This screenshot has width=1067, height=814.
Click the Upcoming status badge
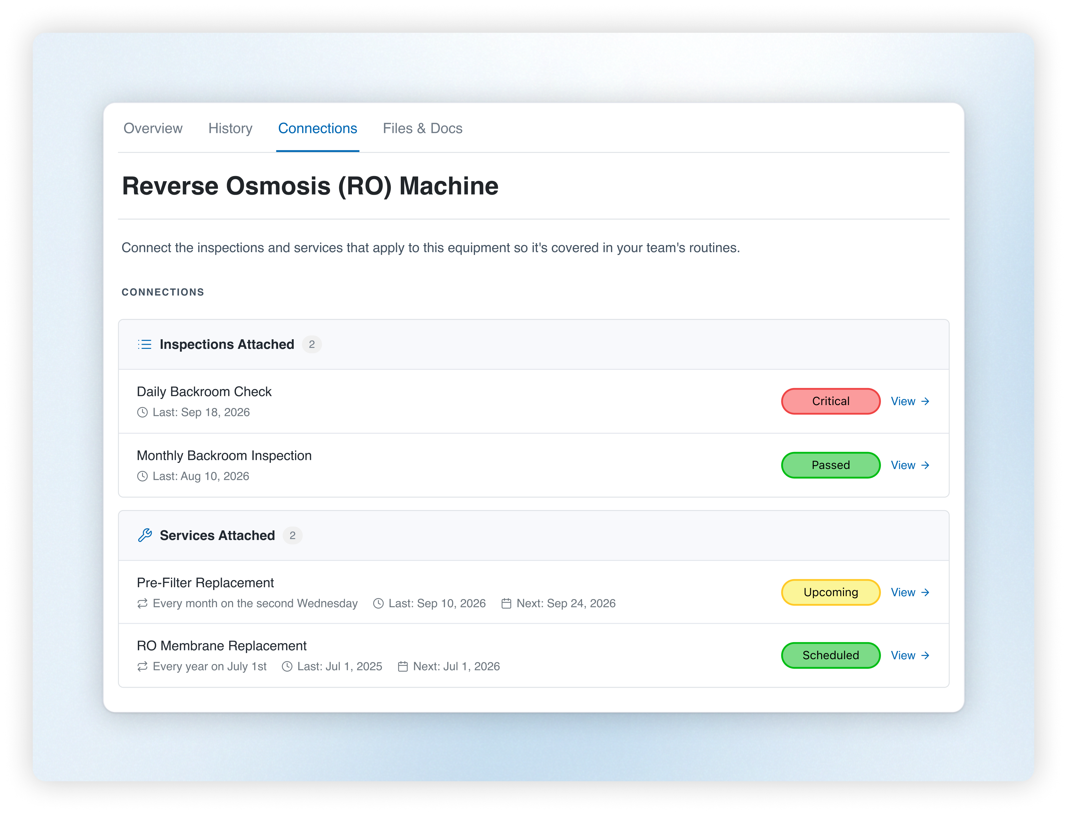830,593
